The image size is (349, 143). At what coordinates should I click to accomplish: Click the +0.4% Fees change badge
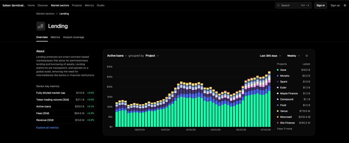(x=90, y=113)
